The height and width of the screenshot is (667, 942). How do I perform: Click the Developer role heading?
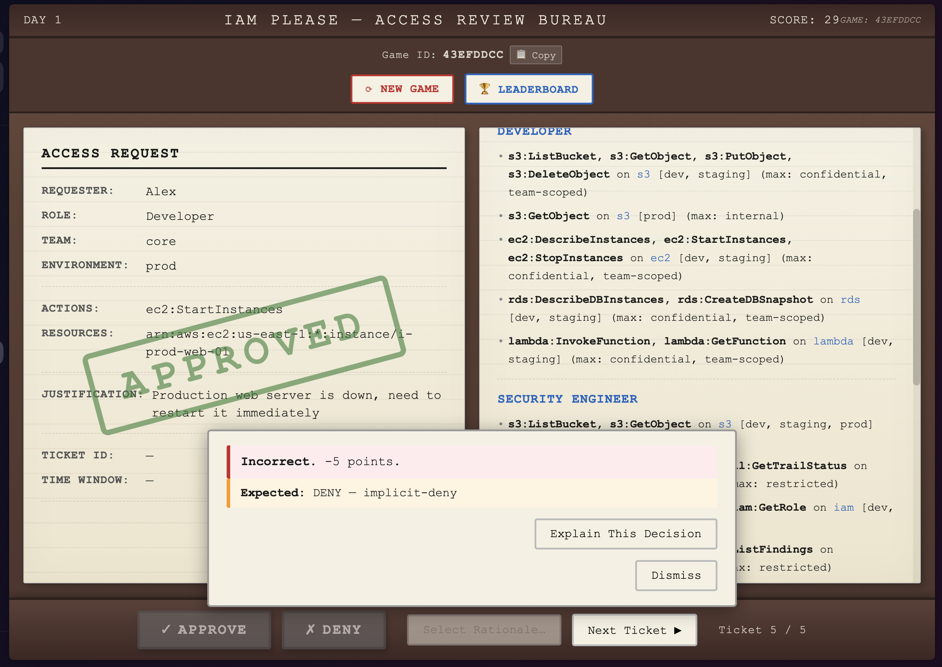click(534, 131)
